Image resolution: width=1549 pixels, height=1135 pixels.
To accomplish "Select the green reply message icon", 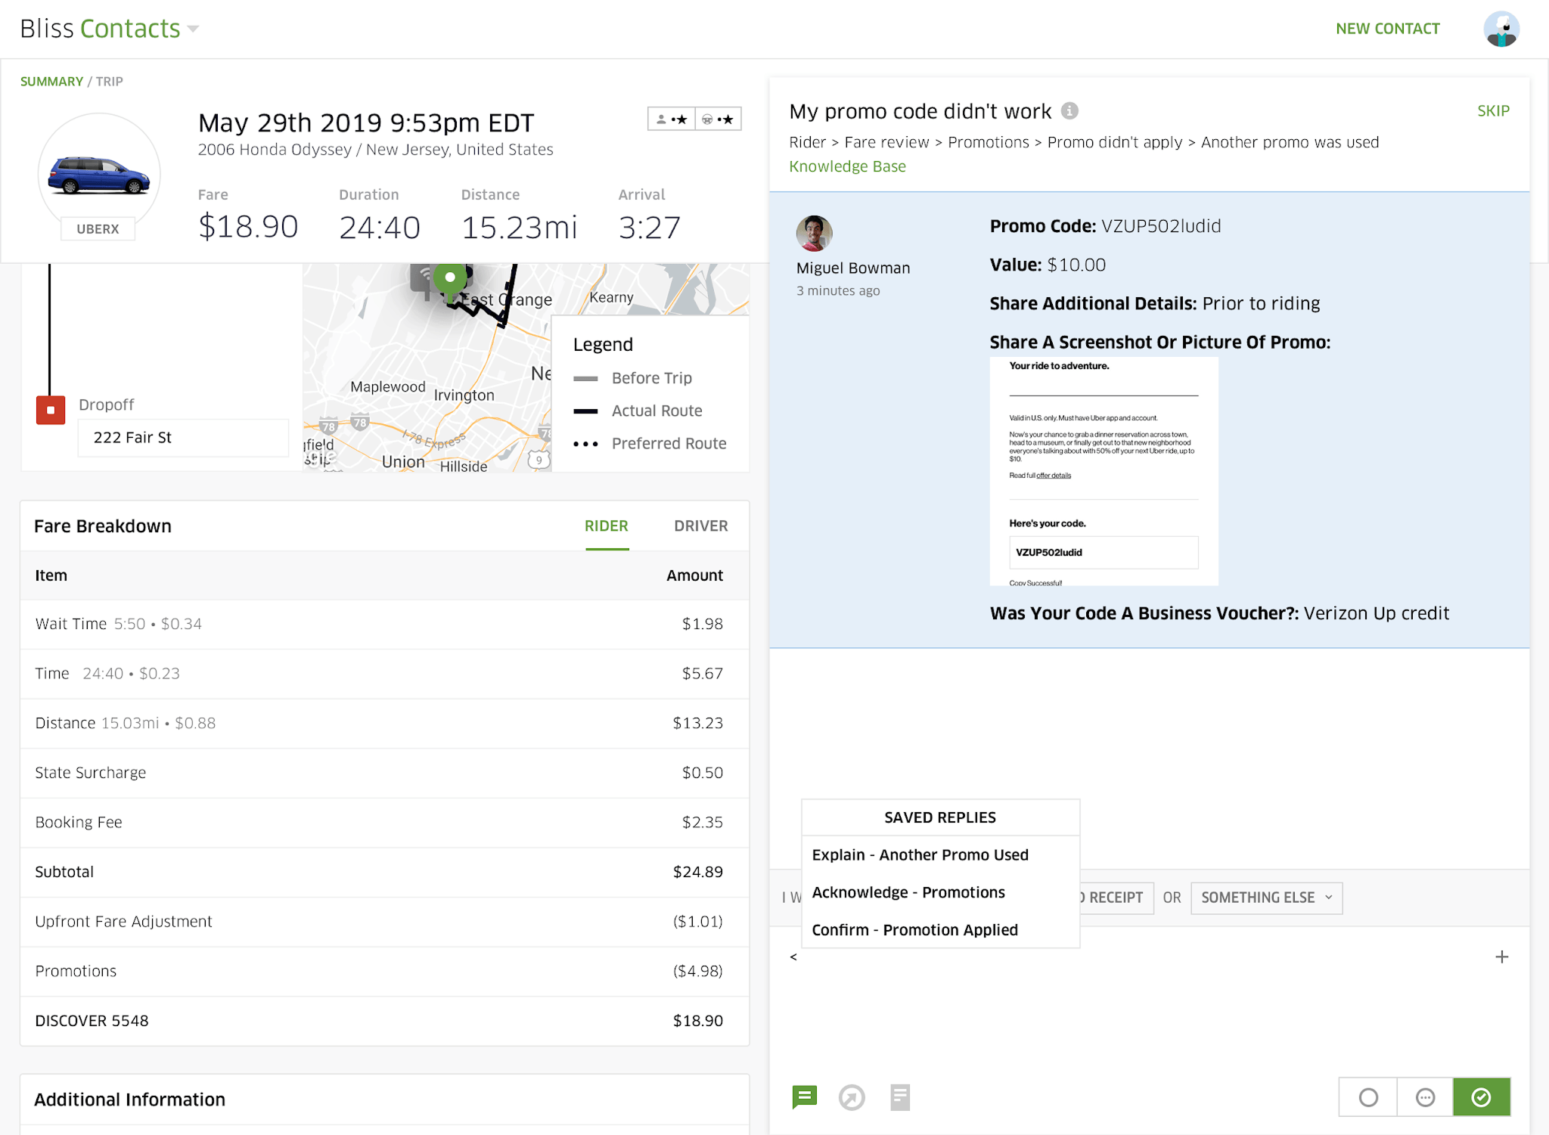I will (x=804, y=1096).
